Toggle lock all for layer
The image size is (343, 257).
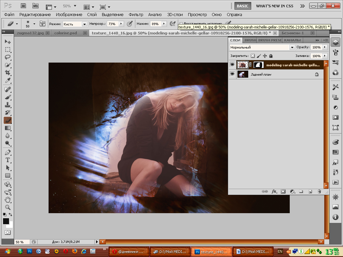click(271, 56)
